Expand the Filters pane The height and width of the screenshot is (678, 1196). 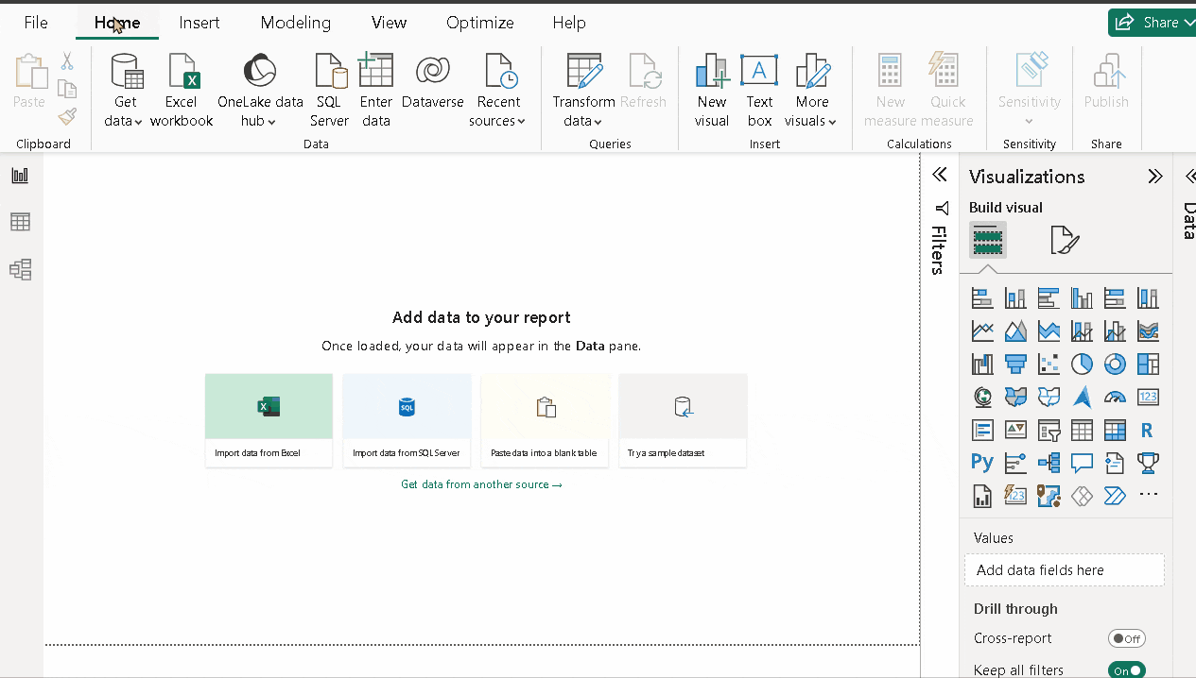(940, 175)
